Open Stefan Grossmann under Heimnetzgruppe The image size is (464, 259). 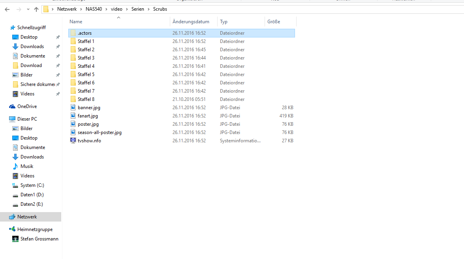pyautogui.click(x=39, y=239)
